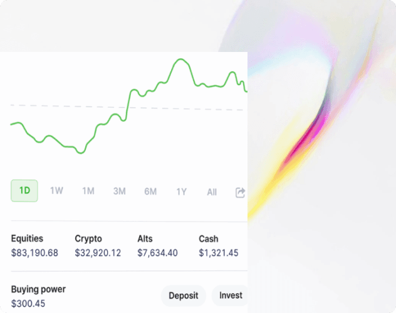Click the Crypto category label

[x=88, y=239]
